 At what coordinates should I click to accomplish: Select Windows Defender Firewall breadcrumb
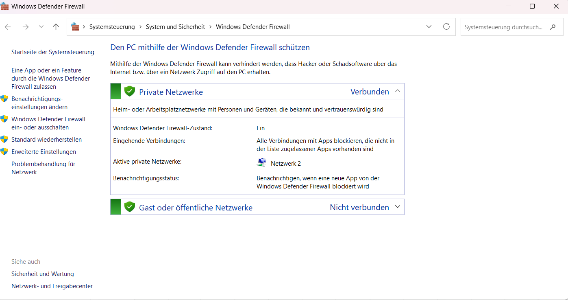[252, 27]
